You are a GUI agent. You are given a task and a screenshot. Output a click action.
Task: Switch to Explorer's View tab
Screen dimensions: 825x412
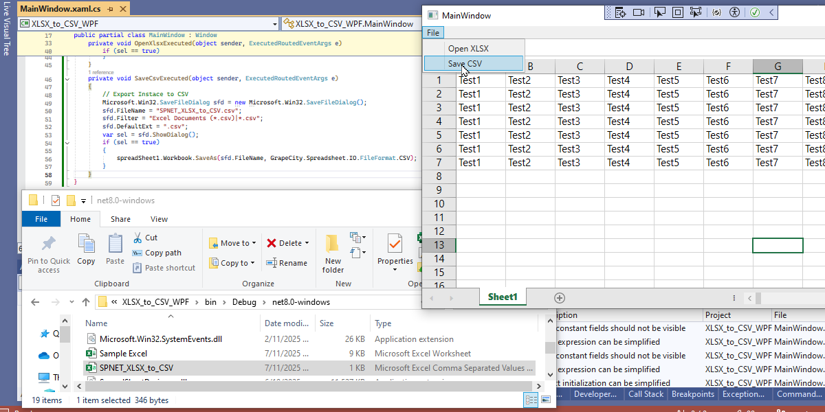(159, 219)
